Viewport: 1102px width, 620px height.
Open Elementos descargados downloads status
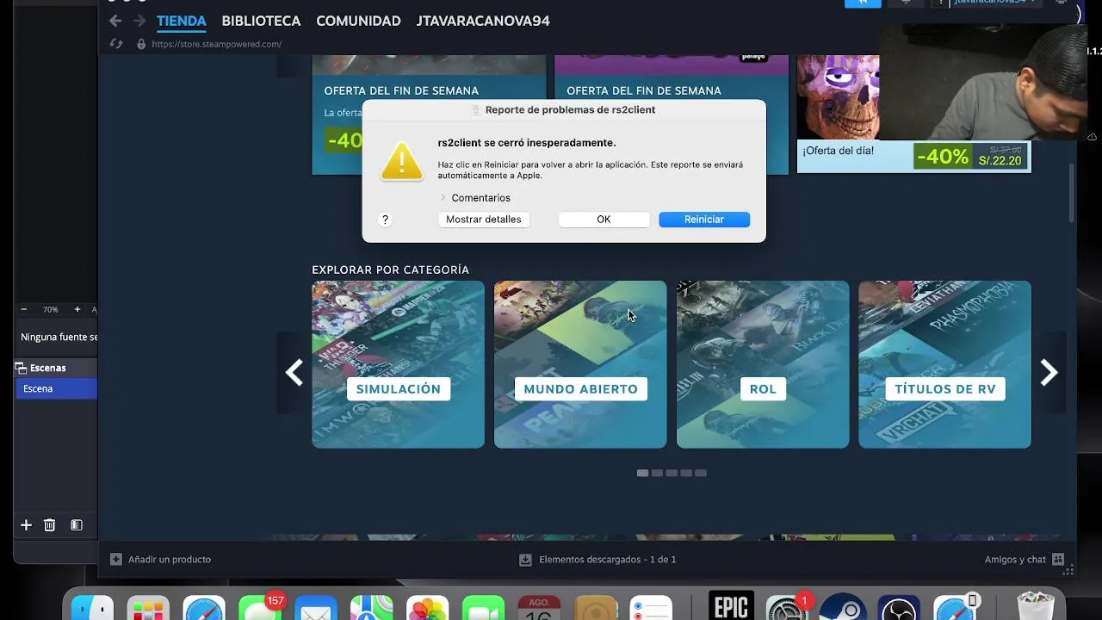point(598,560)
